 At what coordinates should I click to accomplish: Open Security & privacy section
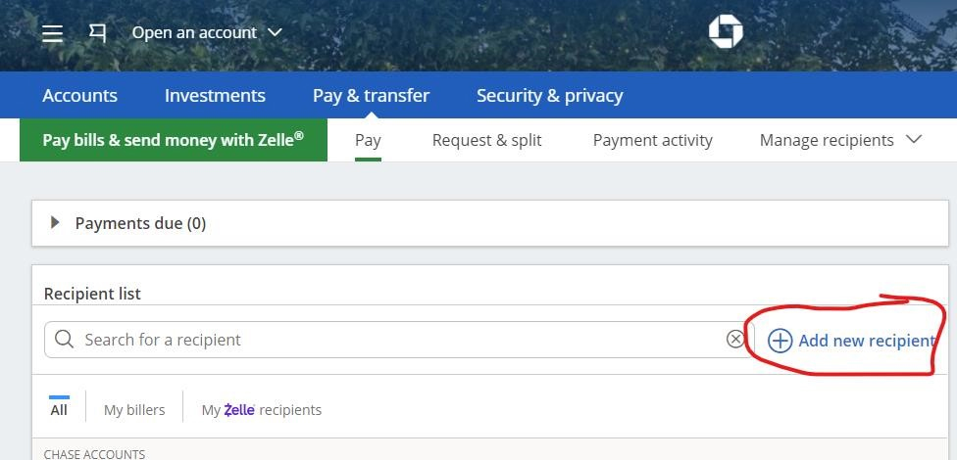click(x=549, y=95)
